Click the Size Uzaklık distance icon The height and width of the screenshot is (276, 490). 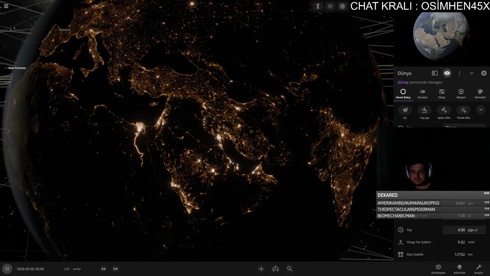[401, 254]
